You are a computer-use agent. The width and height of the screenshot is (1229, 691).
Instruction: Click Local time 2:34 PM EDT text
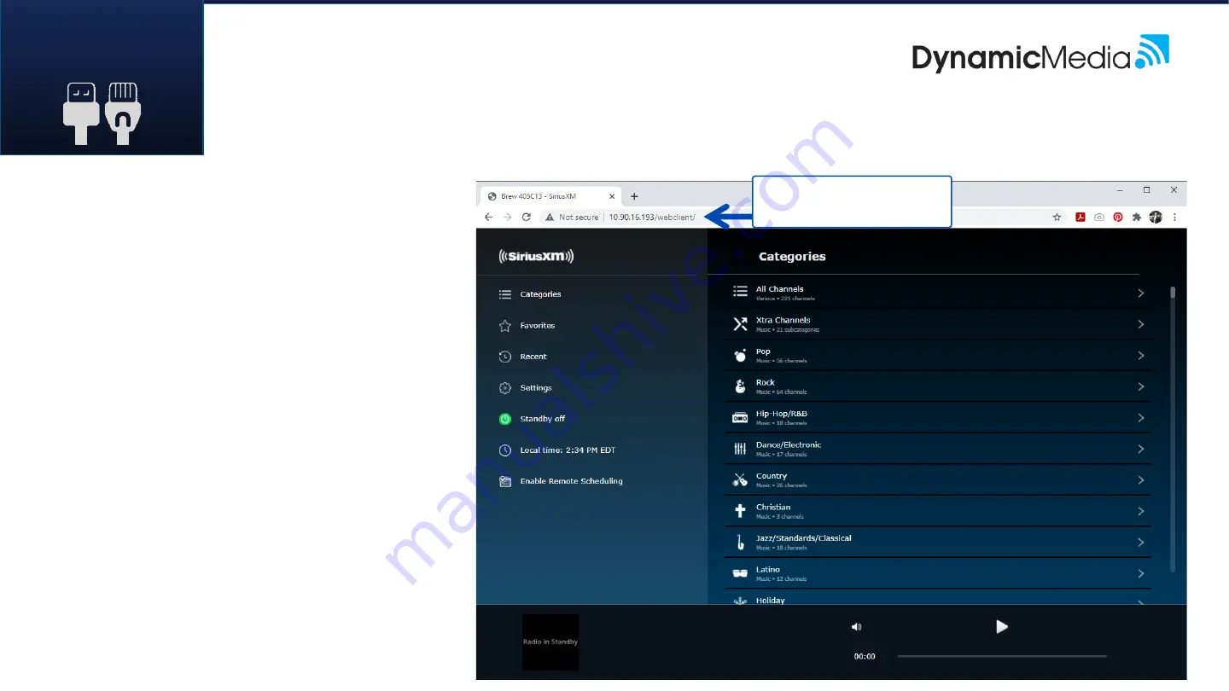(x=568, y=450)
